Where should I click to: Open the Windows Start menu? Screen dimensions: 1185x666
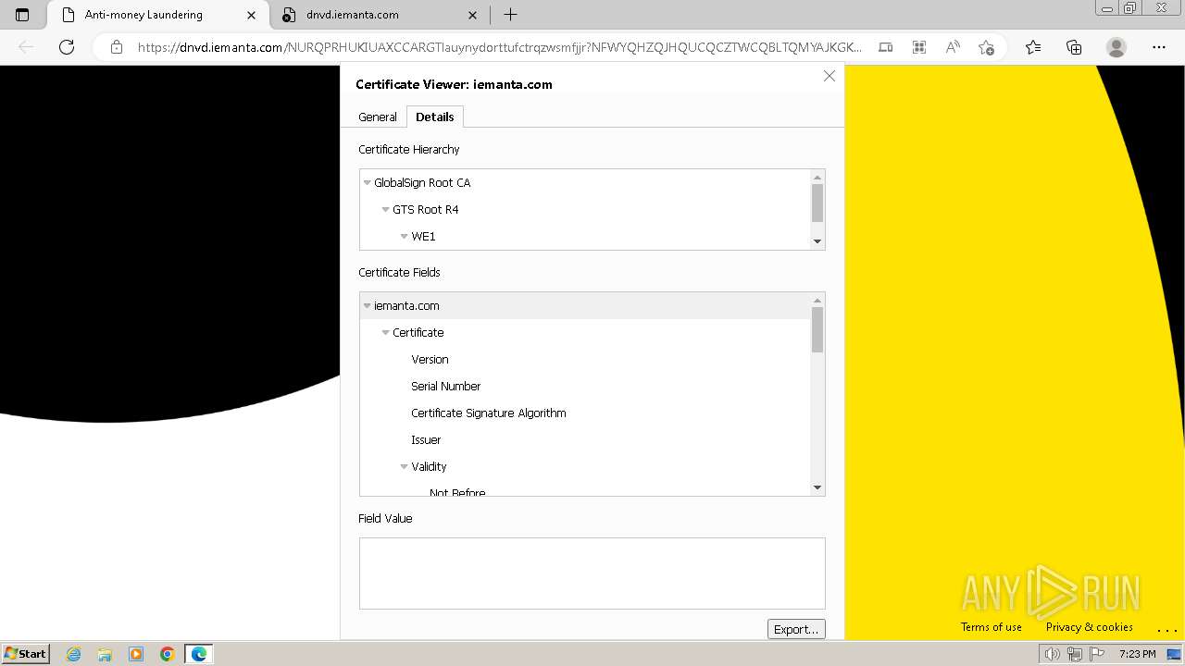pos(25,654)
